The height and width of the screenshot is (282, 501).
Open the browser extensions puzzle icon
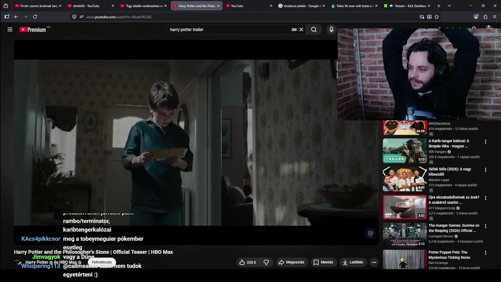click(485, 17)
